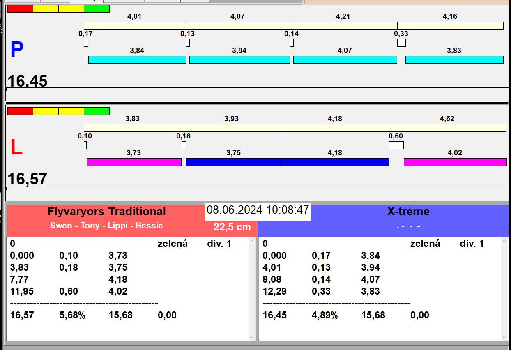Click the cream 4,62 bar in lane L
The image size is (511, 350).
[447, 128]
